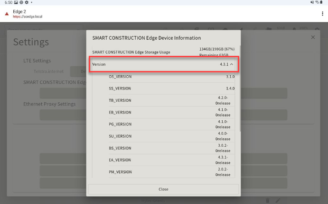Tap the trash icon at the bottom of the background page
Image resolution: width=328 pixels, height=204 pixels.
click(x=267, y=201)
